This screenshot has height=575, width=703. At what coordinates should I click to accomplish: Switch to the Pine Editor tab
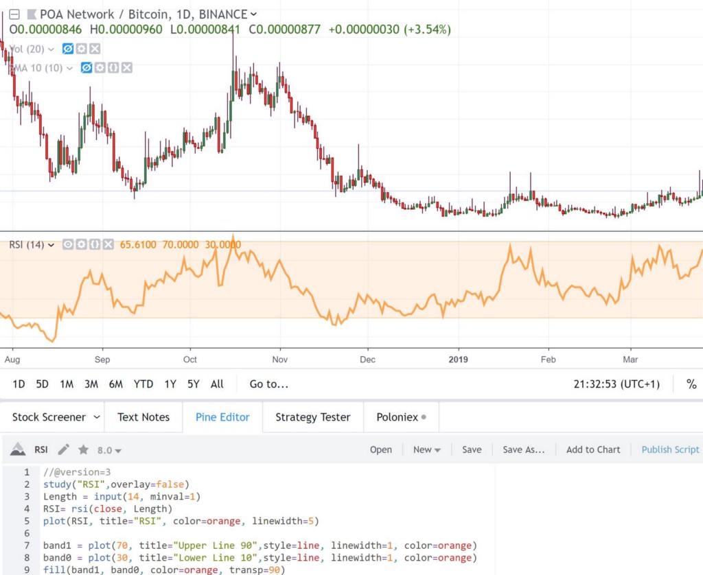tap(222, 417)
